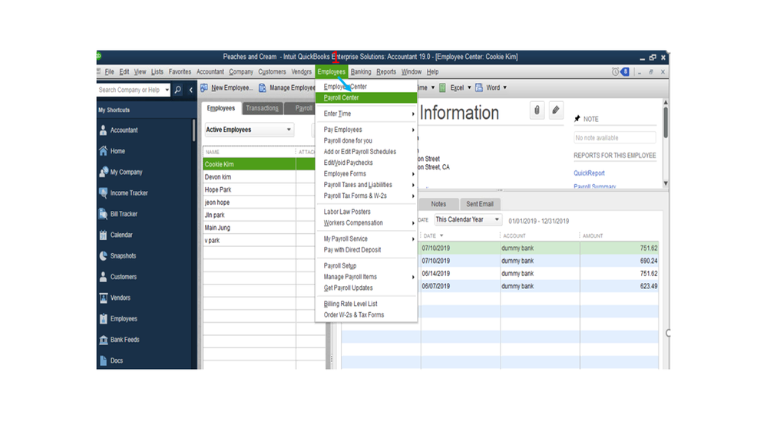Open Snapshots pie chart icon

coord(103,255)
